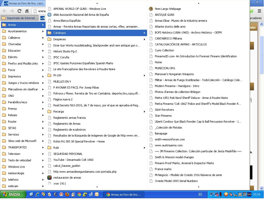Image resolution: width=264 pixels, height=199 pixels.
Task: Expand the M-109 bookmark folder
Action: click(x=57, y=75)
